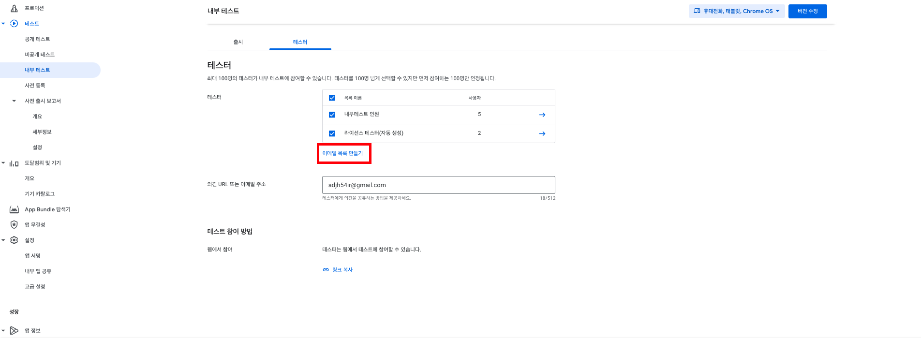Screen dimensions: 921x338
Task: Click the link chain icon beside 링크 복사
Action: click(326, 270)
